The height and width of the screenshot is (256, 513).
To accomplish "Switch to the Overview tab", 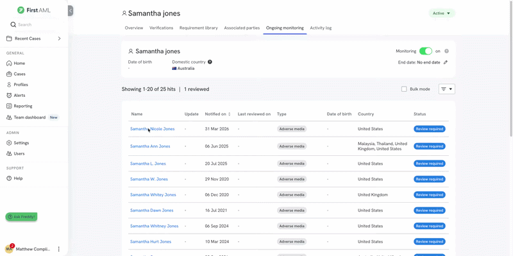I will pos(134,28).
